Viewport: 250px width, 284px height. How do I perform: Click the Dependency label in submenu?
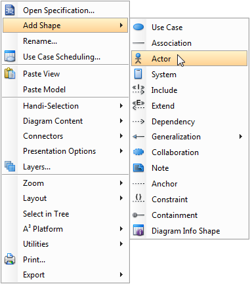coord(173,122)
